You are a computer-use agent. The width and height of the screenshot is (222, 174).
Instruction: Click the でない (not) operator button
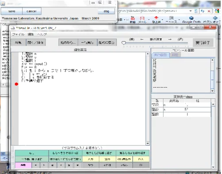(x=124, y=165)
